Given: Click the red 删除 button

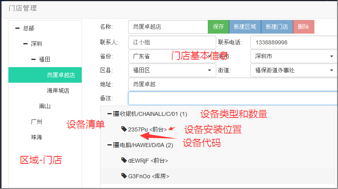Looking at the screenshot, I should (303, 27).
